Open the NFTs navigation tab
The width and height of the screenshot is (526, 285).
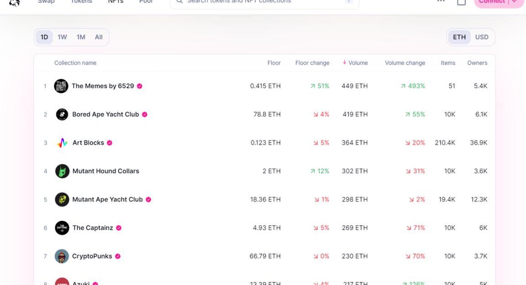(116, 1)
